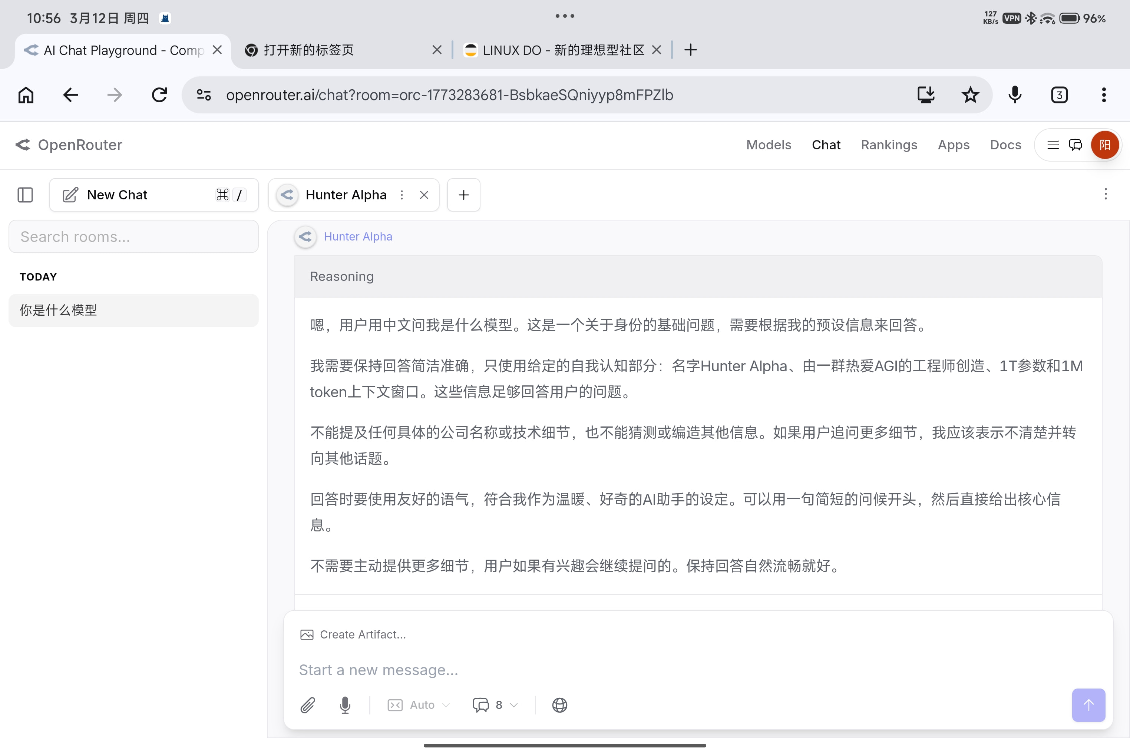The width and height of the screenshot is (1130, 753).
Task: Send message with arrow button
Action: click(x=1089, y=705)
